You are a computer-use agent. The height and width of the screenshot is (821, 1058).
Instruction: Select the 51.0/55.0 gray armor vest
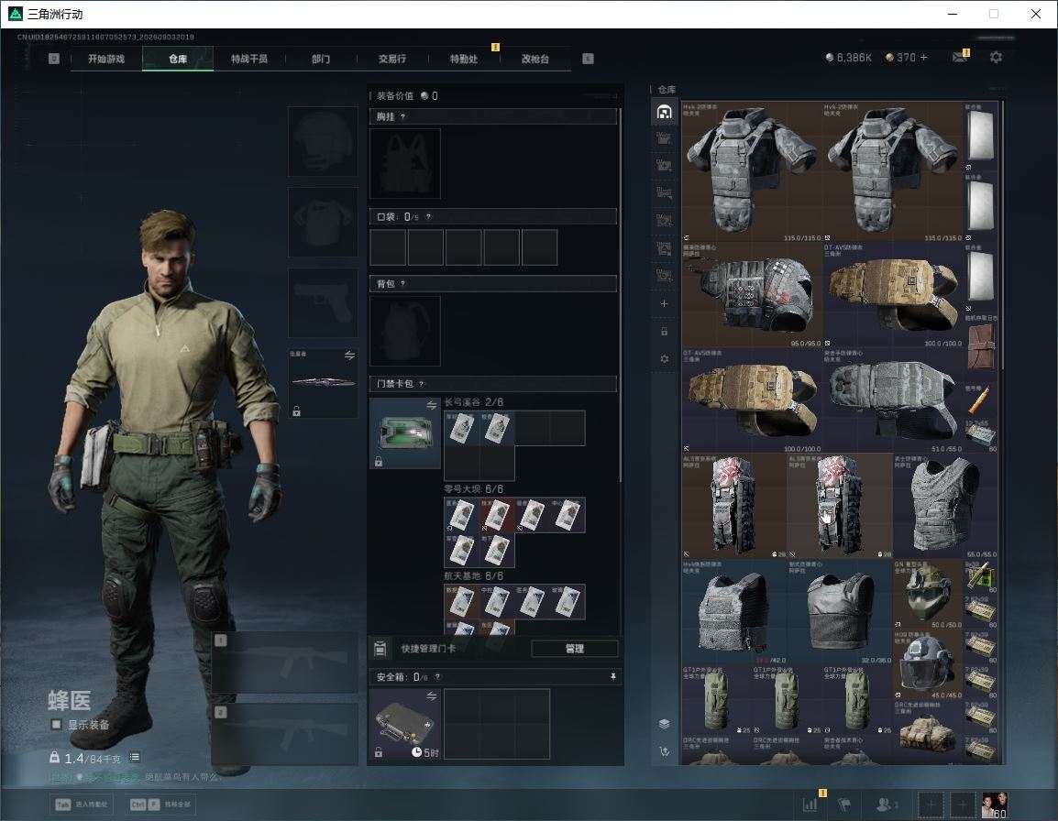[x=893, y=400]
